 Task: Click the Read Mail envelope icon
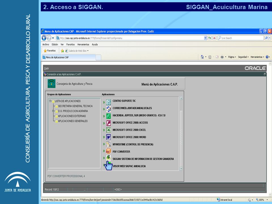pos(217,57)
